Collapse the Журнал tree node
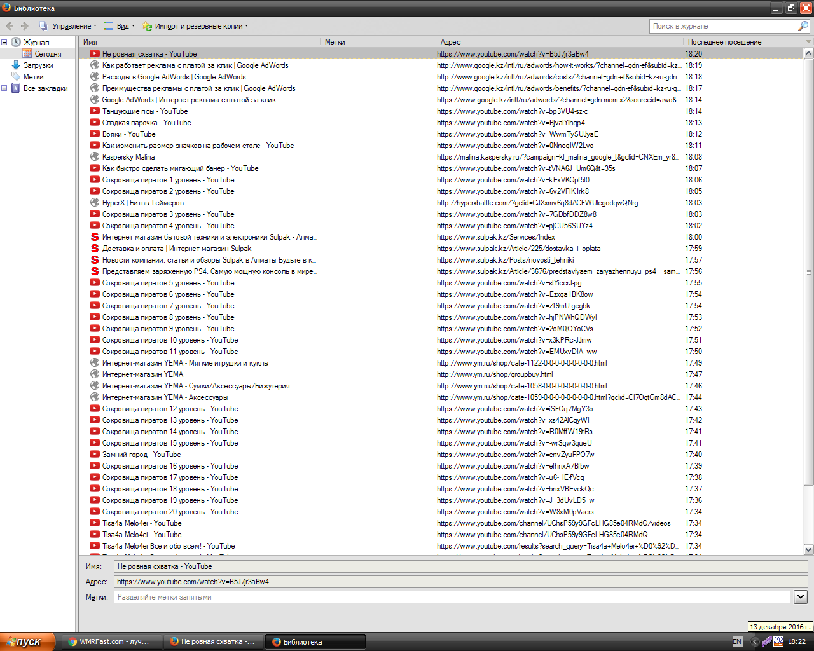Viewport: 814px width, 651px height. tap(4, 43)
